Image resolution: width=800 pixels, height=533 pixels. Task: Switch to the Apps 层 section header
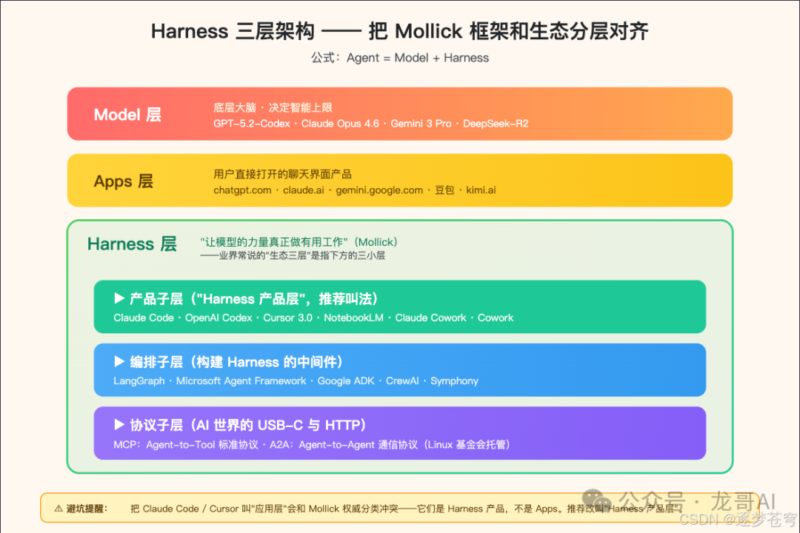click(x=123, y=181)
